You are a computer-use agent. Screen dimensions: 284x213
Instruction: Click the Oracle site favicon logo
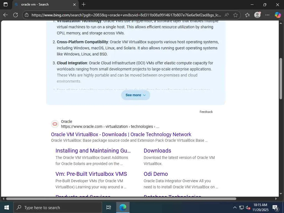tap(55, 124)
